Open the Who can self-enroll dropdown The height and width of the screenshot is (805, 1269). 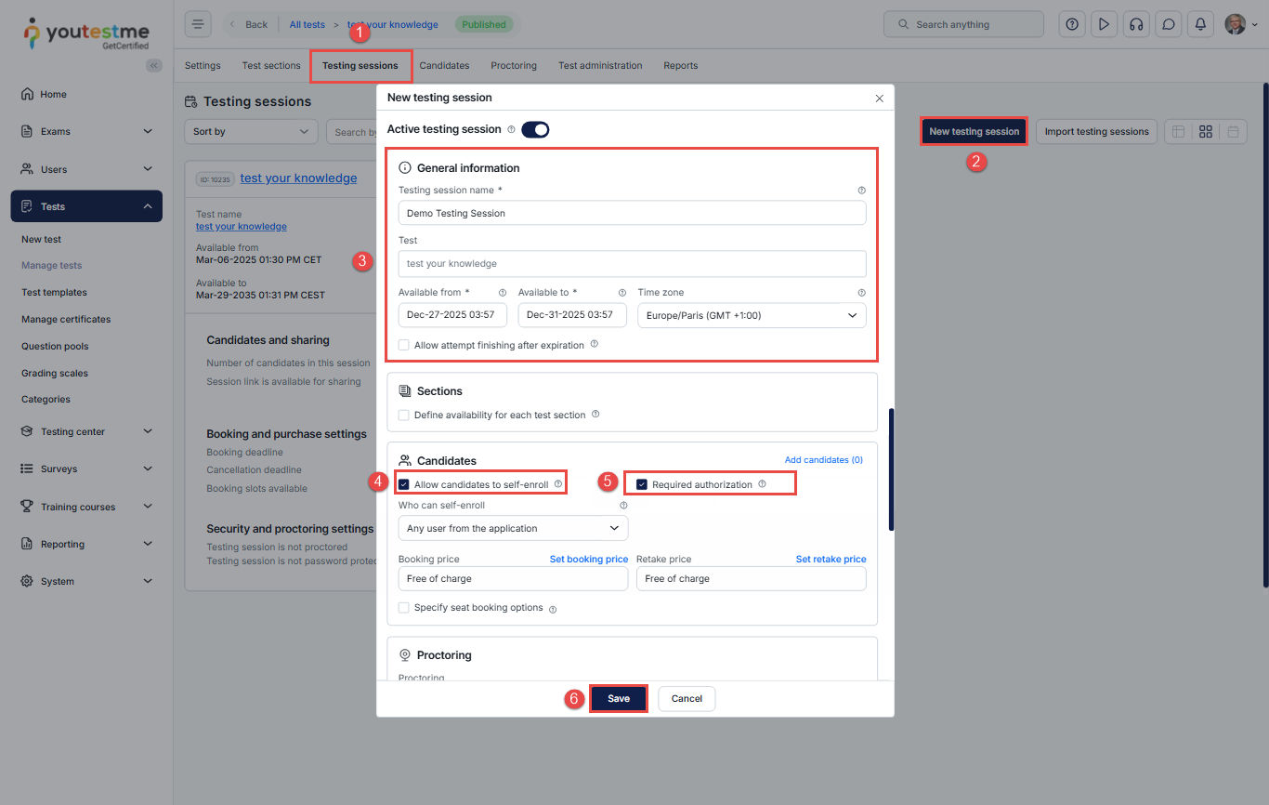[513, 528]
